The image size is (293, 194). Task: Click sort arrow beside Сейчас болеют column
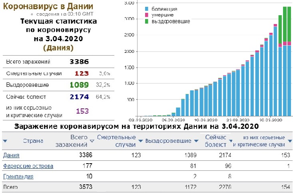[230, 141]
